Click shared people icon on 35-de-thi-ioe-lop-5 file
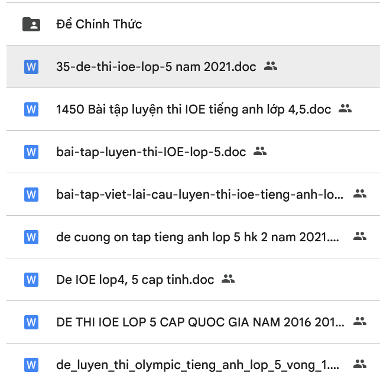This screenshot has width=380, height=382. click(x=271, y=66)
